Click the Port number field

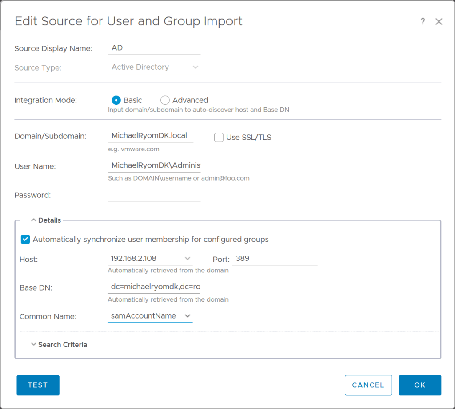click(275, 258)
